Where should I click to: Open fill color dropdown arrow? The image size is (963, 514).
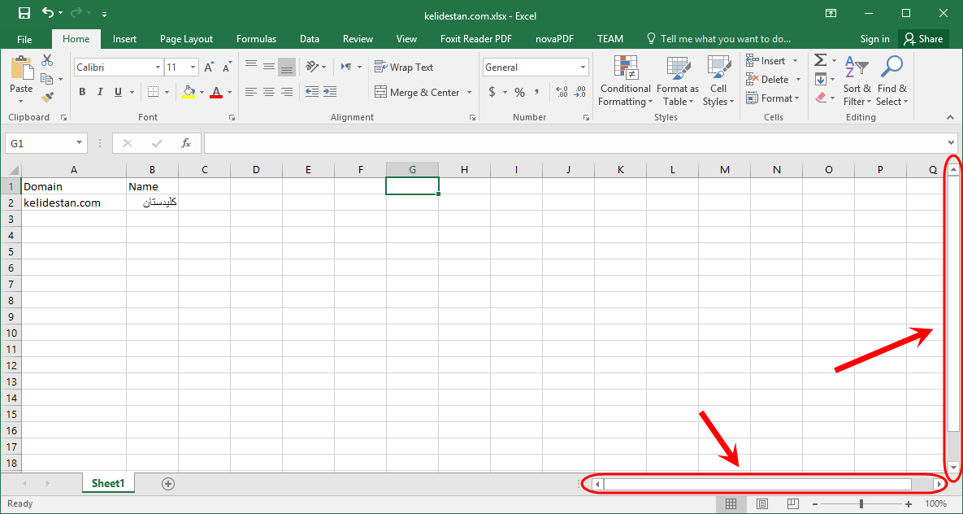tap(202, 92)
